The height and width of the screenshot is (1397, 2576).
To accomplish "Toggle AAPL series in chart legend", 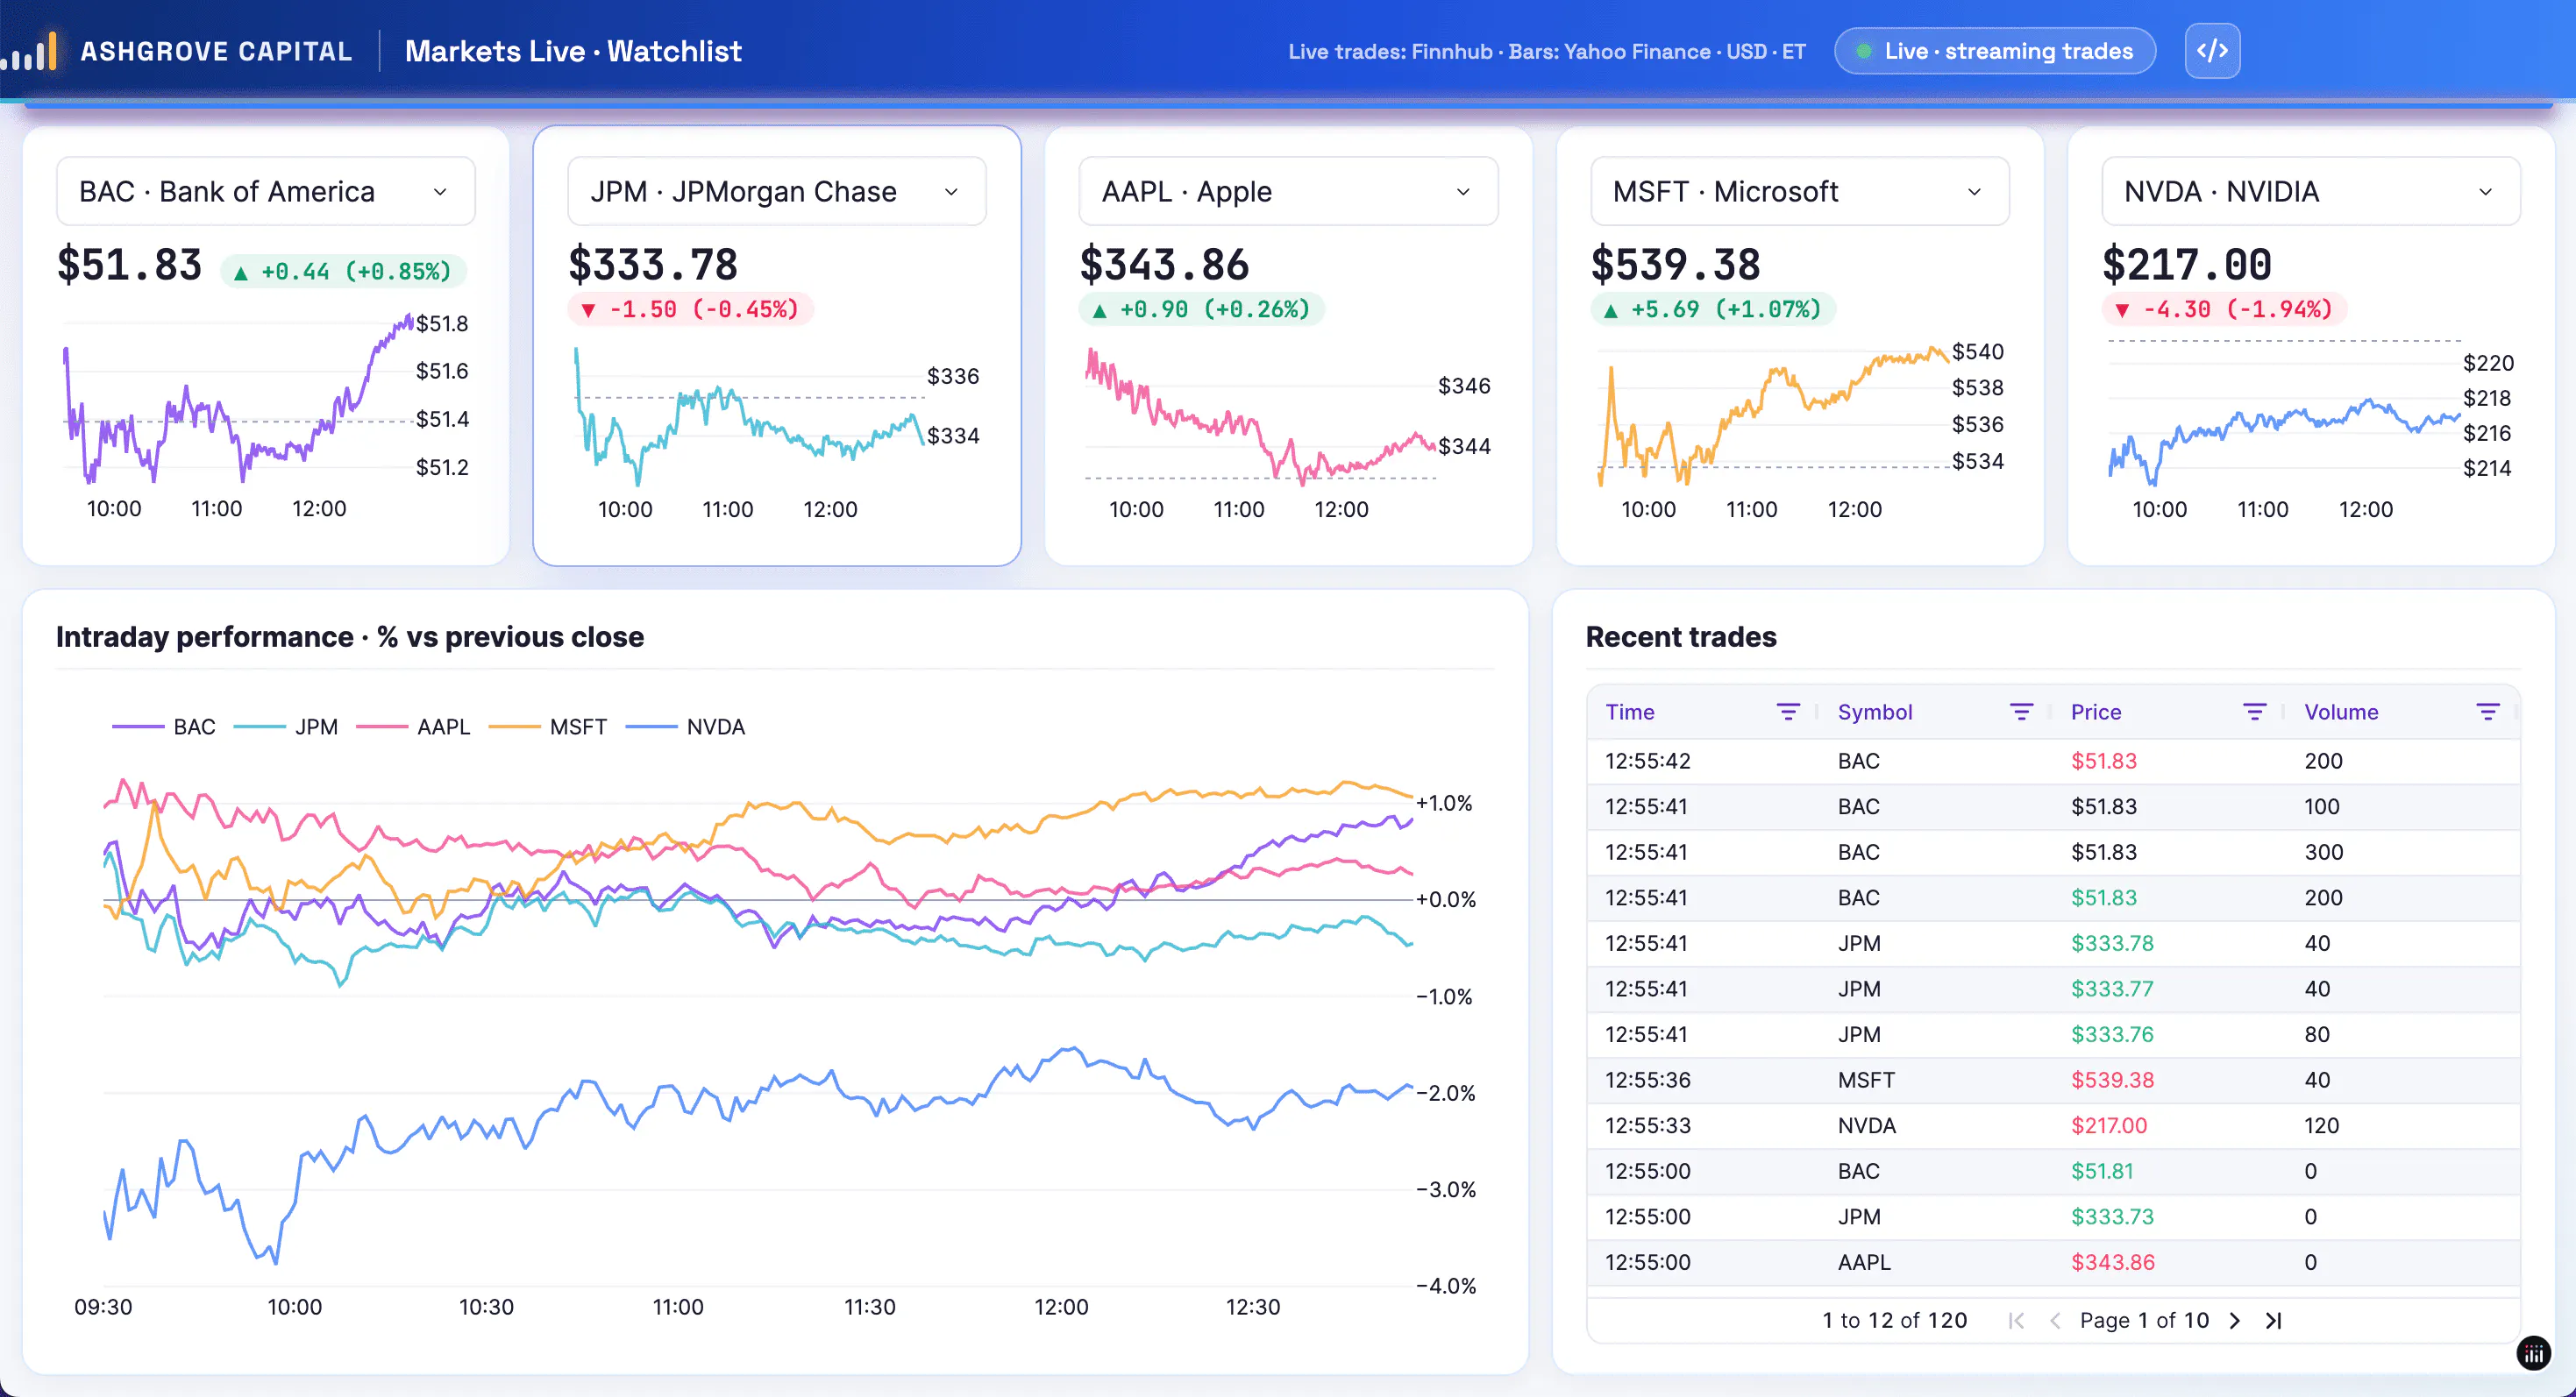I will pos(412,727).
